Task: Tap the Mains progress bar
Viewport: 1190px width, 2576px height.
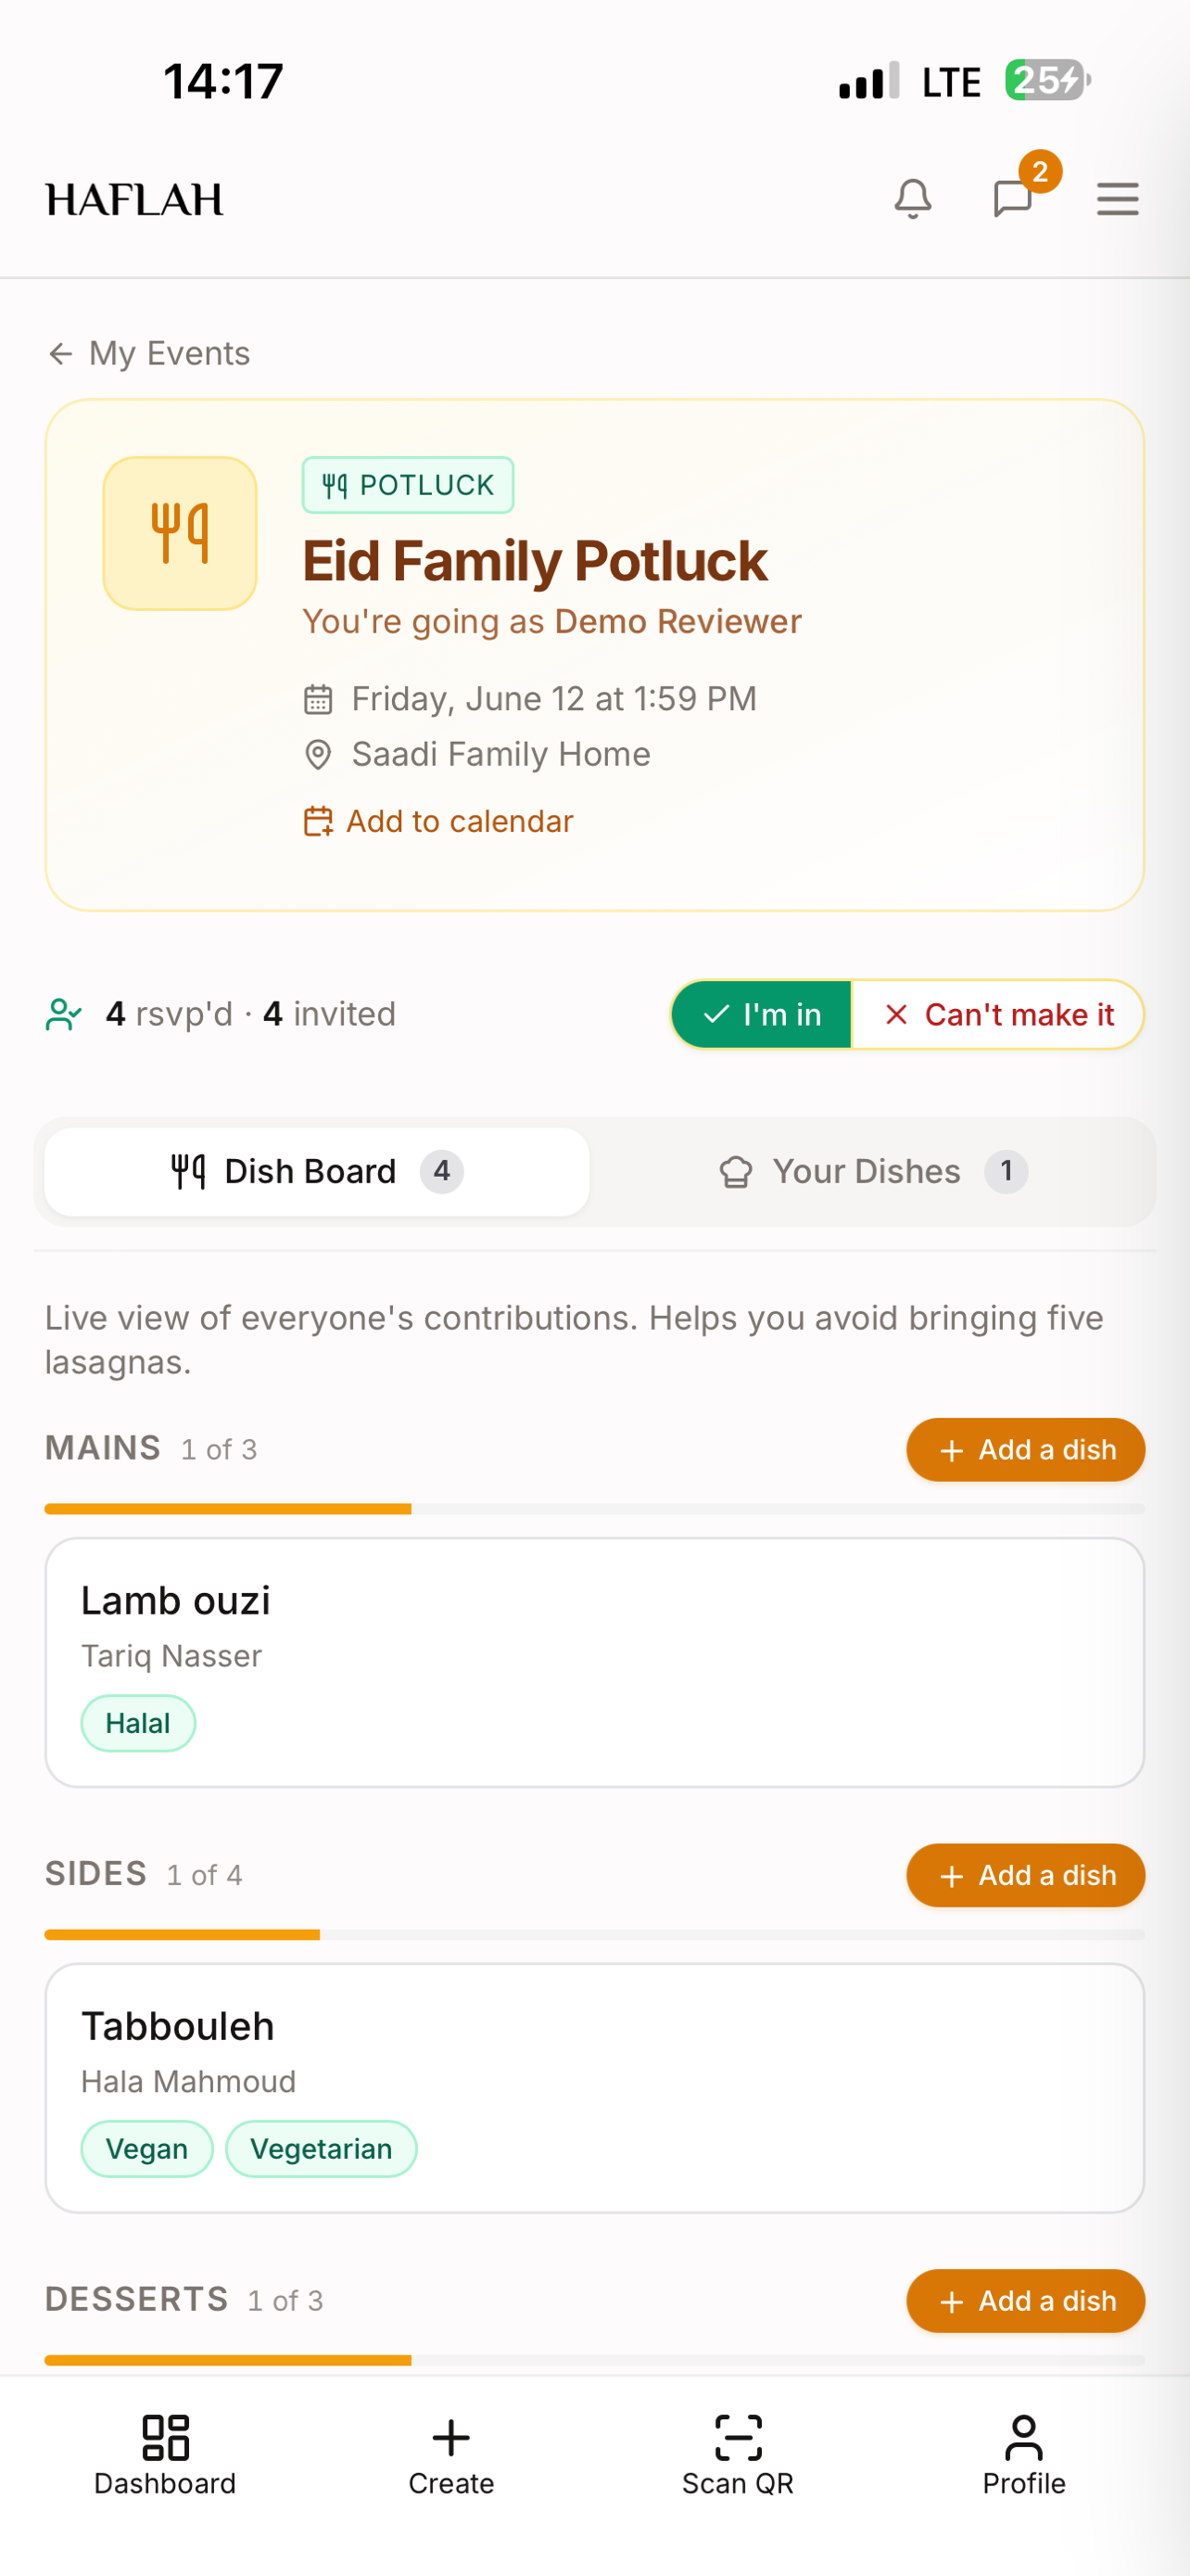Action: coord(594,1508)
